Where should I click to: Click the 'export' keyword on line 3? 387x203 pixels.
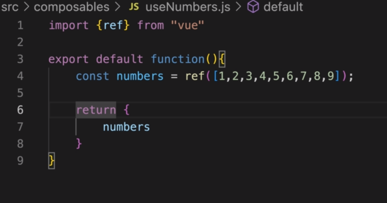(69, 59)
